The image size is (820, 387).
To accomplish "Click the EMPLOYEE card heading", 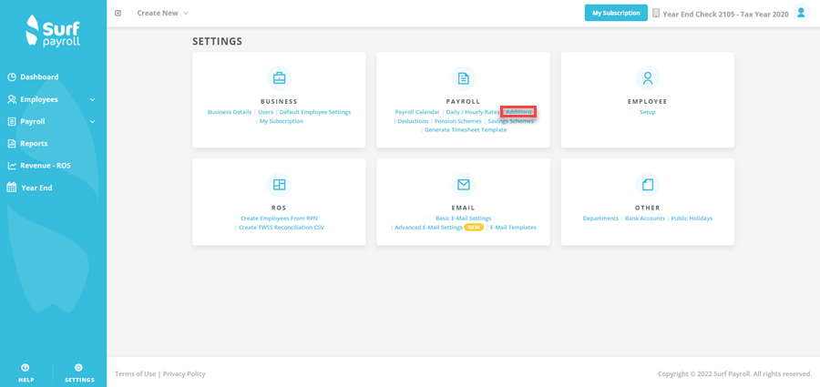I will 648,101.
